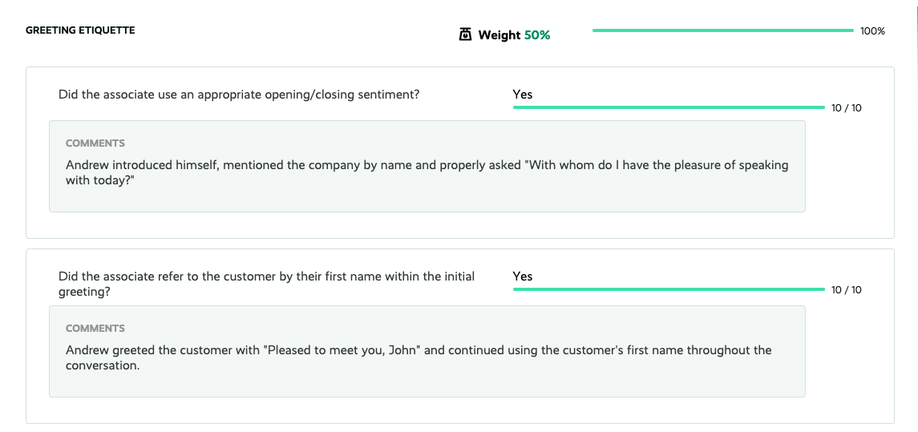Click the opening/closing sentiment question text
The height and width of the screenshot is (432, 918).
coord(239,95)
